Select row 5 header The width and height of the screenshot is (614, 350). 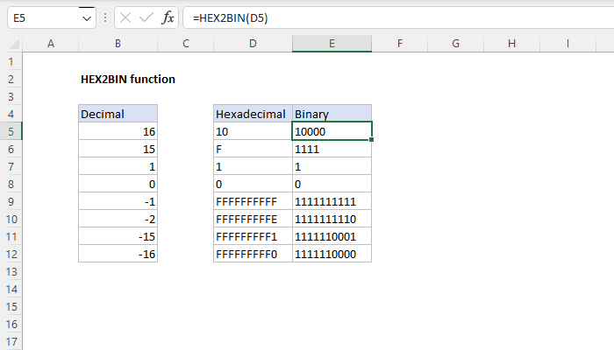(x=11, y=131)
